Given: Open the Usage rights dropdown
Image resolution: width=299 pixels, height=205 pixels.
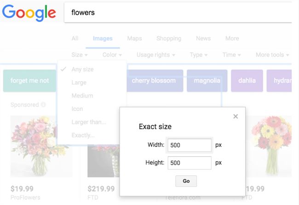Looking at the screenshot, I should 156,55.
